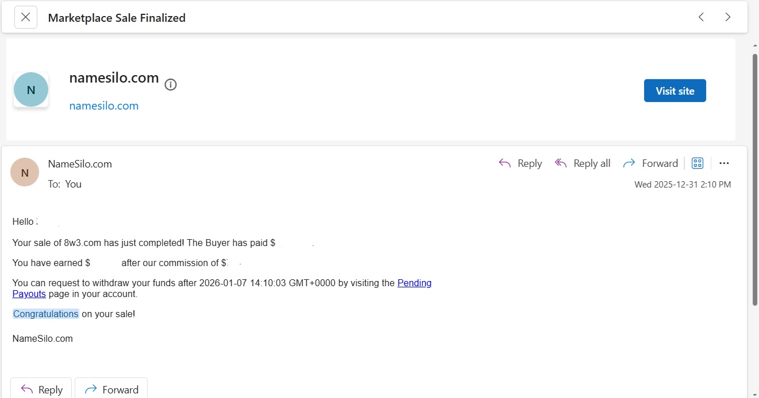Click the beige N sender profile picture
The width and height of the screenshot is (759, 398).
tap(25, 173)
